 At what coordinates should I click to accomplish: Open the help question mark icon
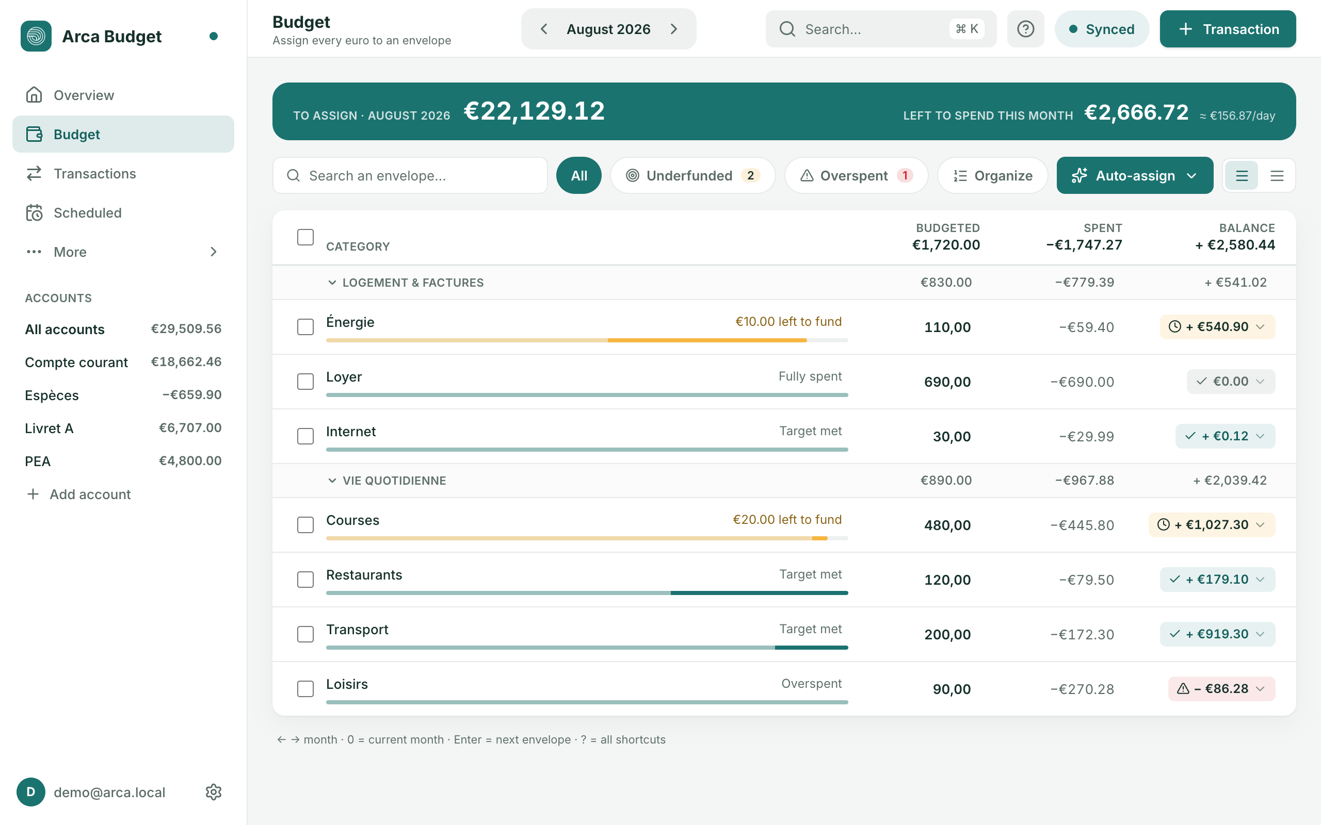click(1025, 29)
